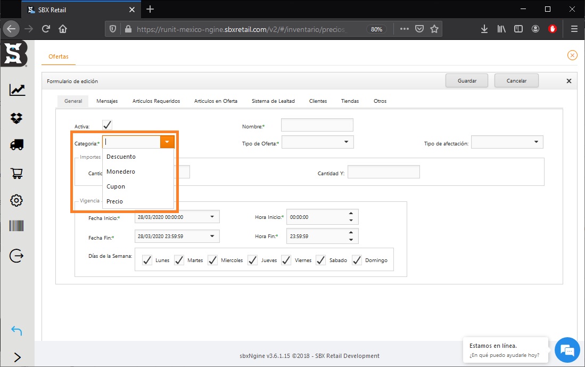The height and width of the screenshot is (367, 585).
Task: Open the tracking protection shield icon
Action: (x=113, y=29)
